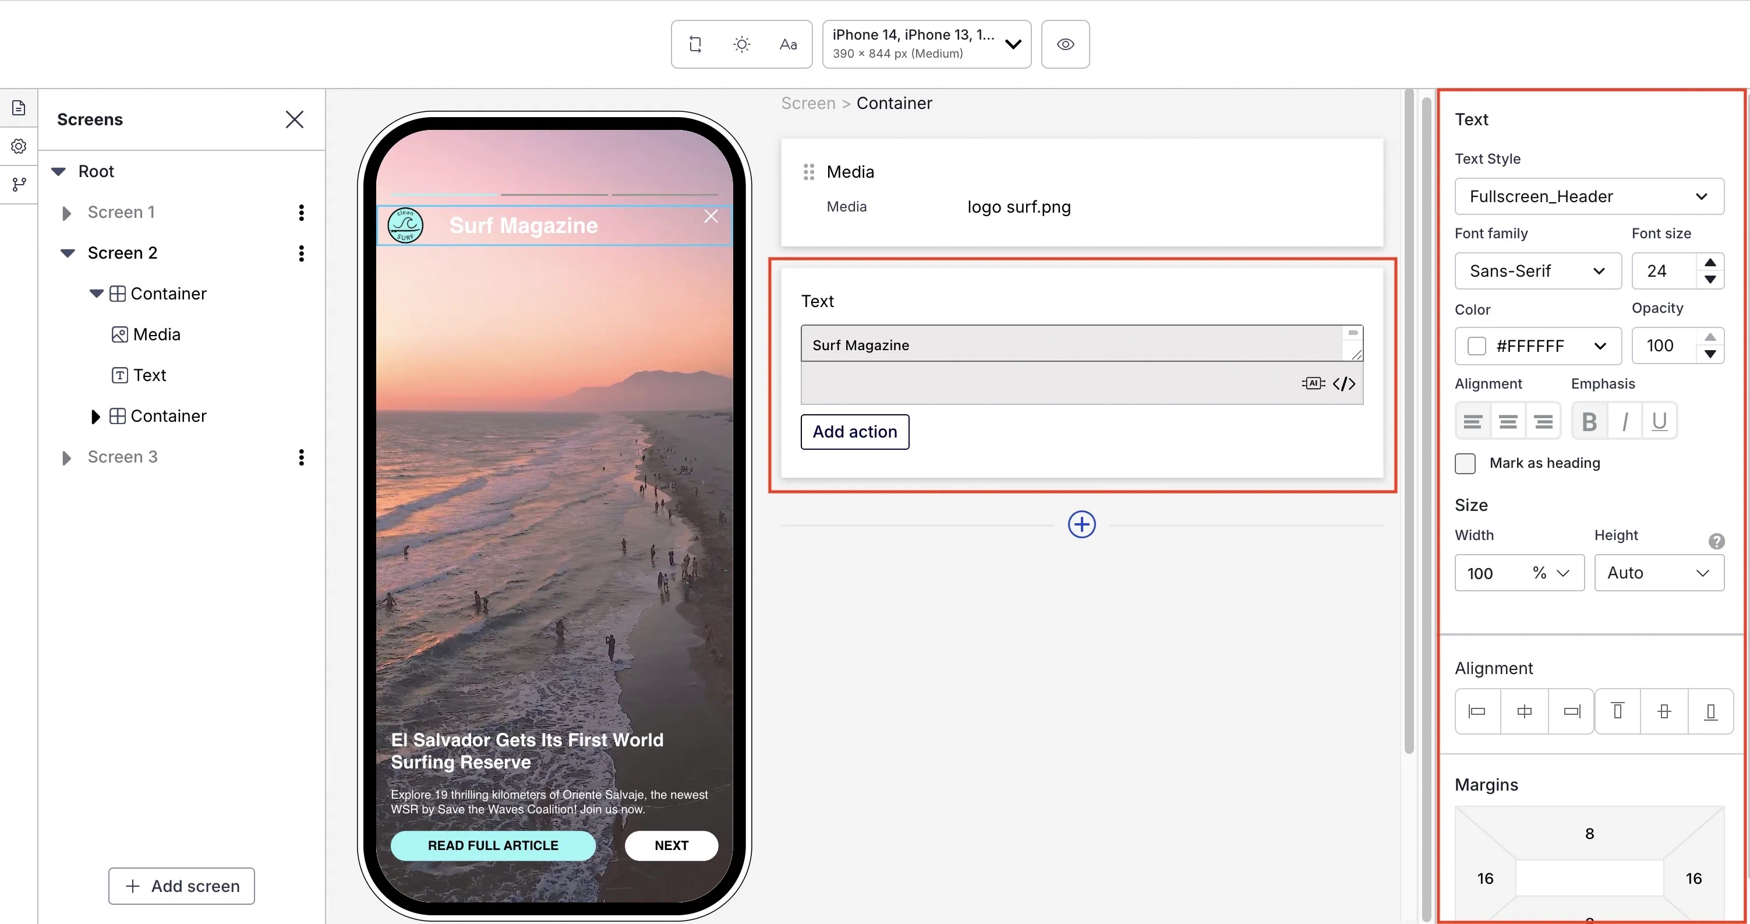Align element to vertical center

click(1664, 711)
